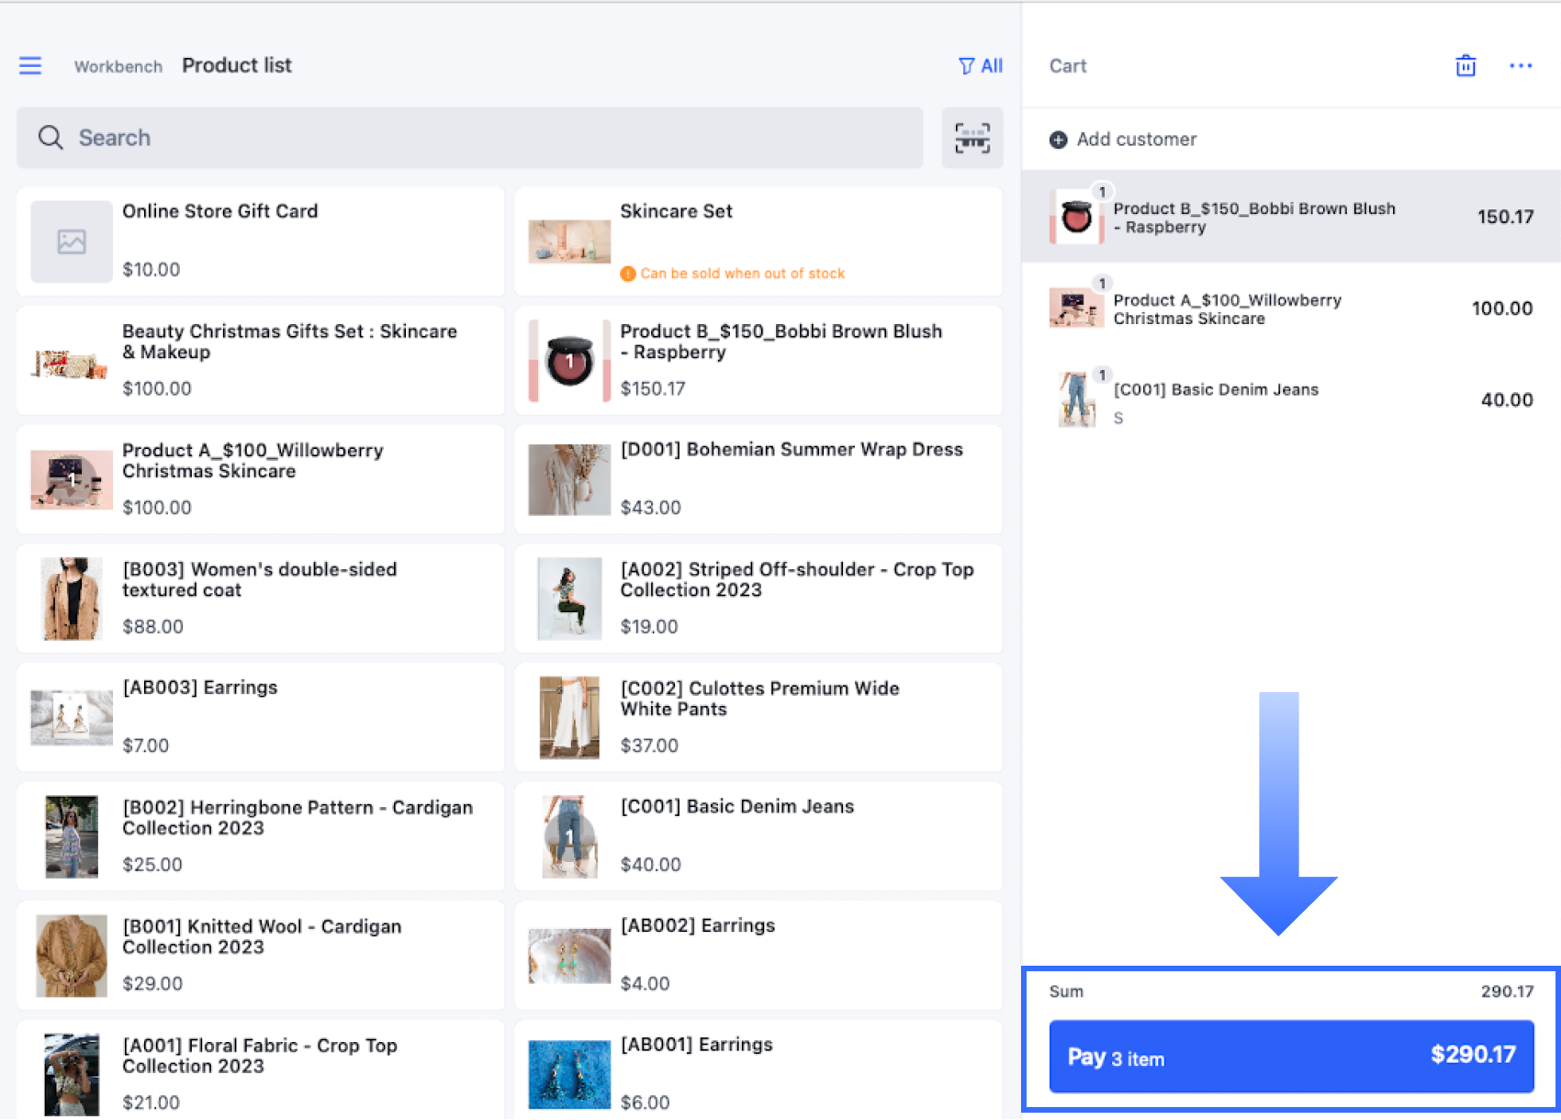Click the [AB001] Earrings image
Screen dimensions: 1561x1120
569,1075
